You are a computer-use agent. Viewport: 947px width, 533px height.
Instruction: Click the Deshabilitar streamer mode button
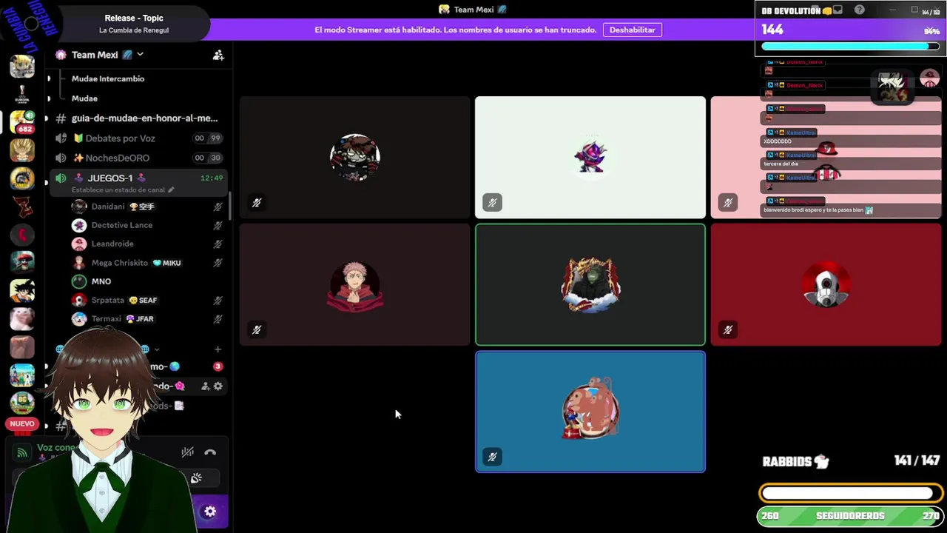(x=633, y=30)
